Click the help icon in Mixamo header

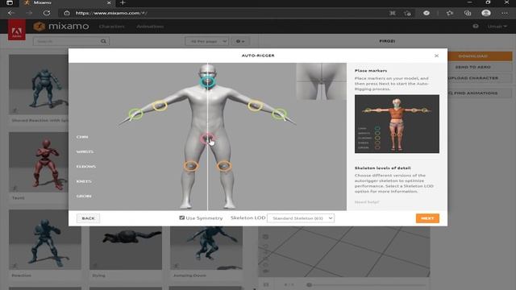[476, 27]
